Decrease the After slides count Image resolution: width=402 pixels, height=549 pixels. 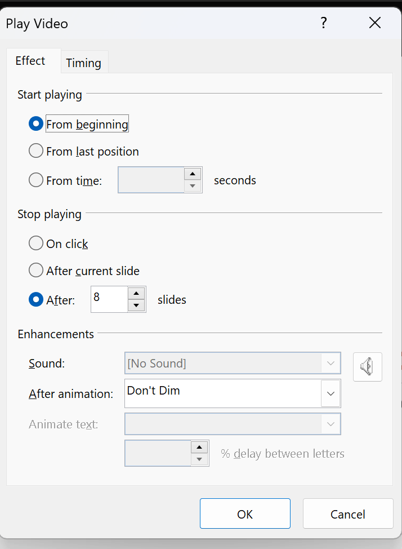pos(136,306)
